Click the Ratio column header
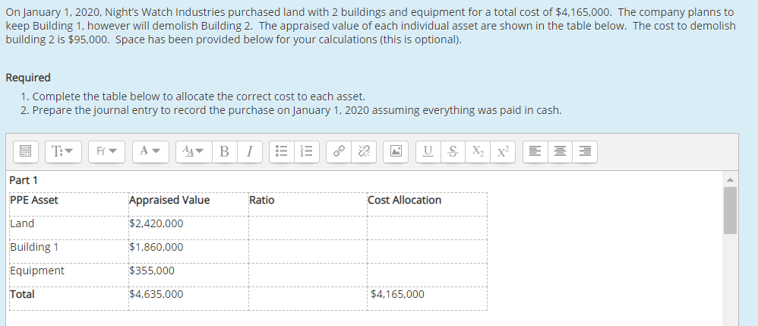This screenshot has width=758, height=326. 262,201
